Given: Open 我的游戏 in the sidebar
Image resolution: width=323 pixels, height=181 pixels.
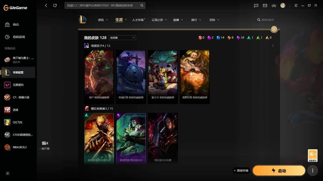Looking at the screenshot, I should tap(18, 37).
